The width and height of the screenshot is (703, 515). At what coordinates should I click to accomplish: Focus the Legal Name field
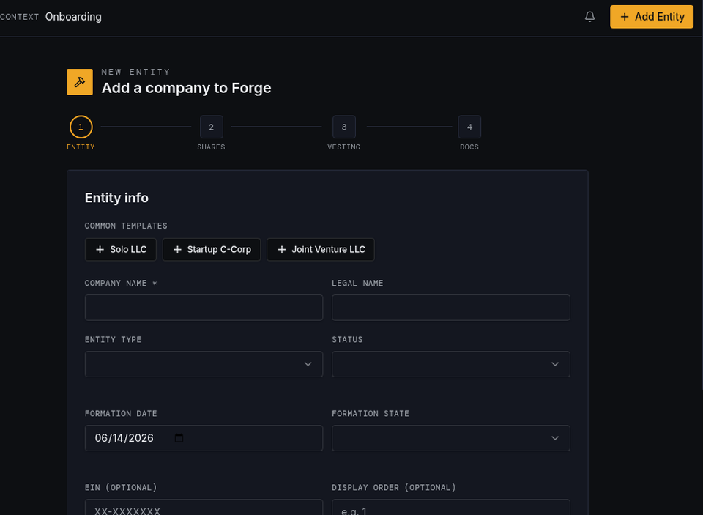[451, 308]
